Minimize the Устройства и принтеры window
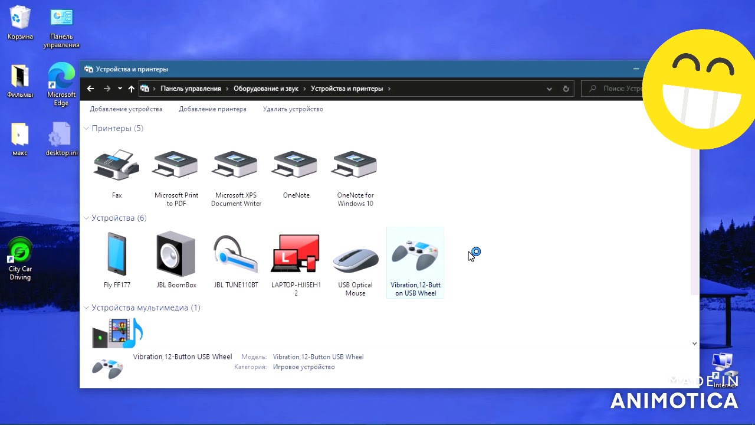Viewport: 755px width, 425px height. pos(636,69)
